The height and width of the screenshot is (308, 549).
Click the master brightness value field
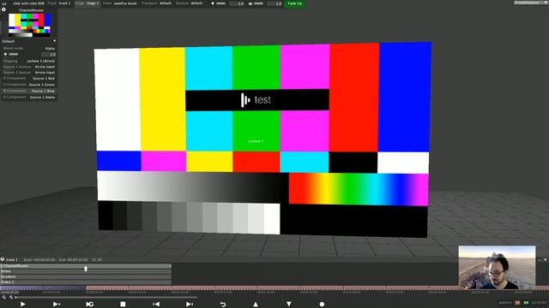[x=237, y=3]
